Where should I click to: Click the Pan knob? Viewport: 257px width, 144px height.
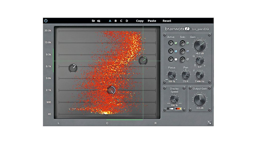186,75
